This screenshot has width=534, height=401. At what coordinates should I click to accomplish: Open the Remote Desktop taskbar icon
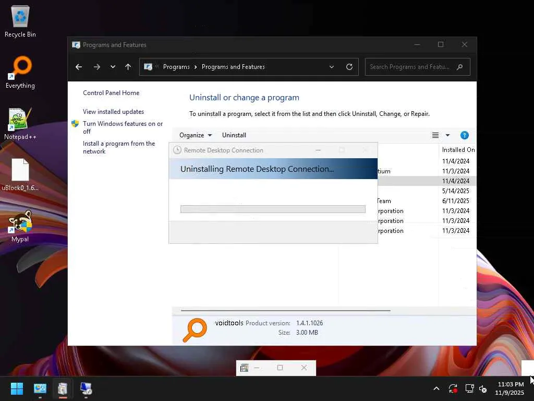tap(86, 388)
